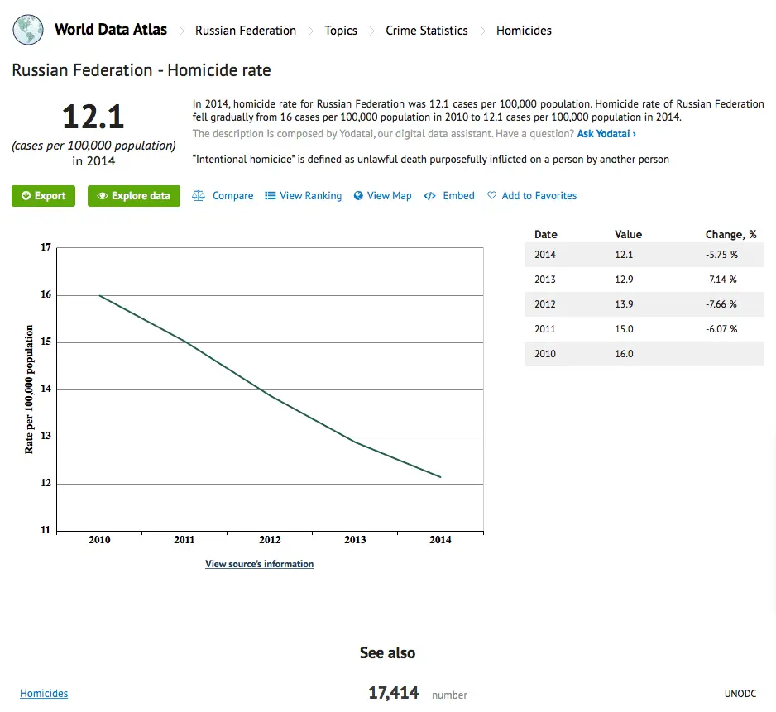The image size is (776, 712).
Task: Click the World Data Atlas title text
Action: pyautogui.click(x=111, y=30)
